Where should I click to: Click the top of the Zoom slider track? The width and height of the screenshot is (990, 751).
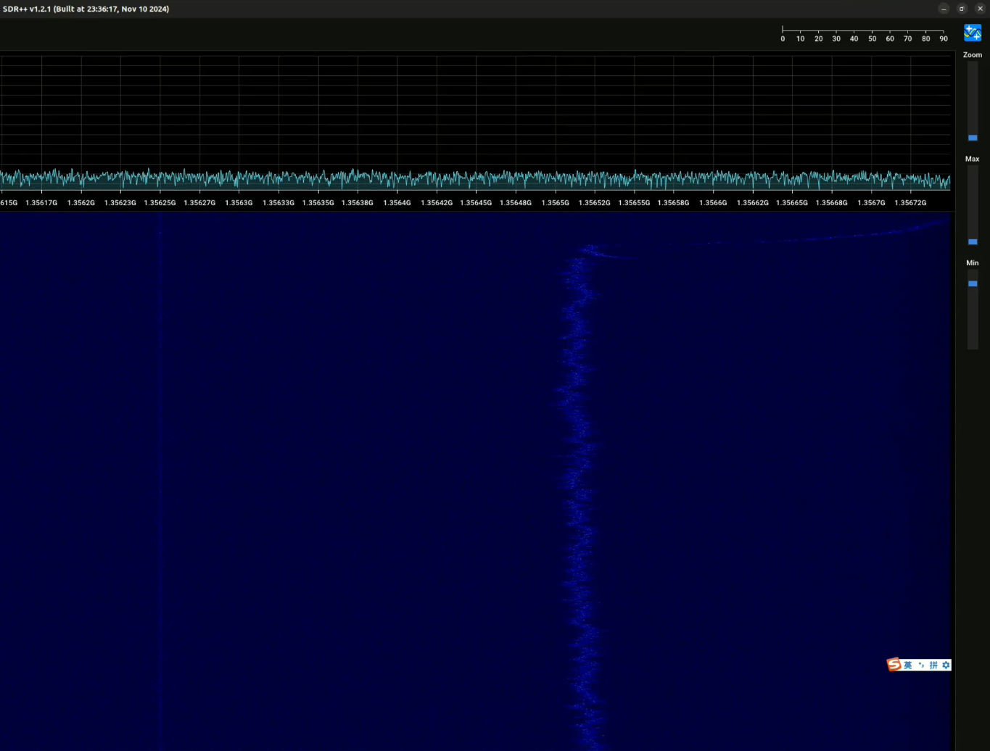(973, 64)
